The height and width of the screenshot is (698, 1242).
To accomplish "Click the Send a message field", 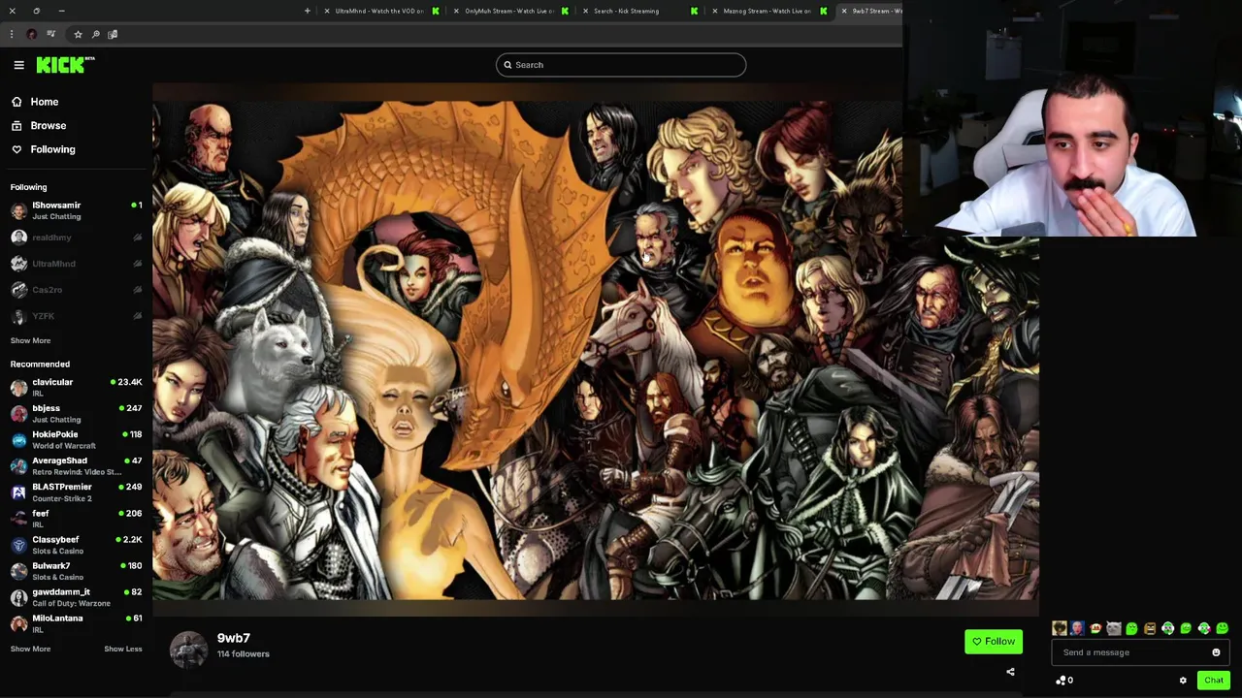I will coord(1141,652).
